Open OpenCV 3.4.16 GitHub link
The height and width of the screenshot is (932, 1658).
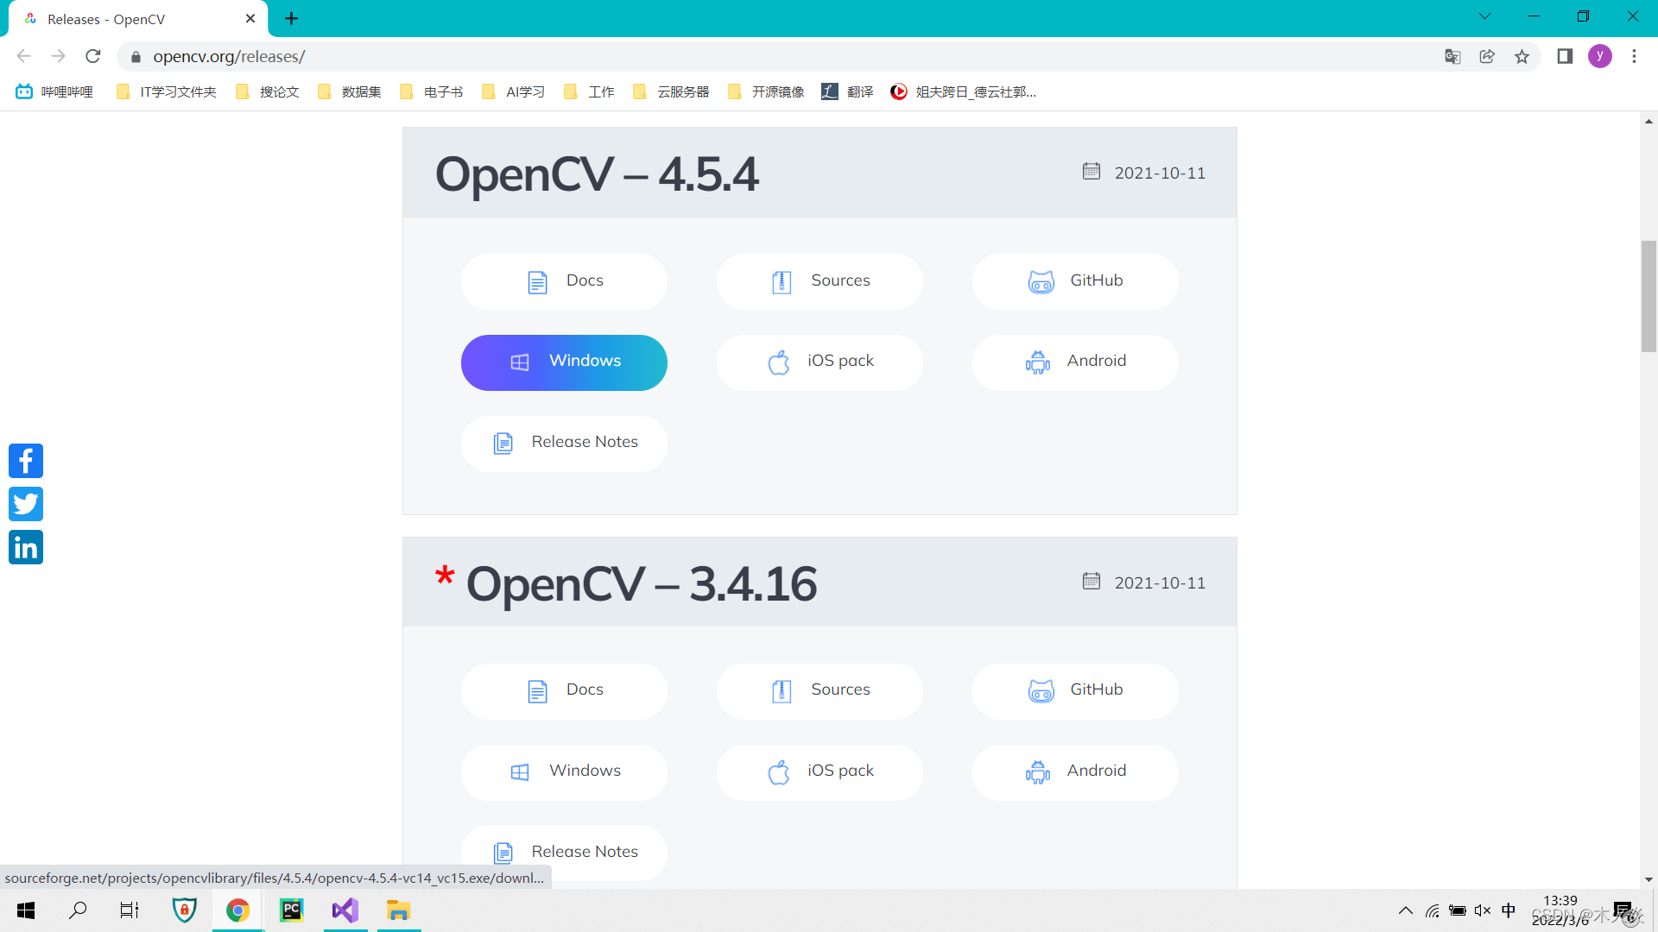[x=1075, y=691]
